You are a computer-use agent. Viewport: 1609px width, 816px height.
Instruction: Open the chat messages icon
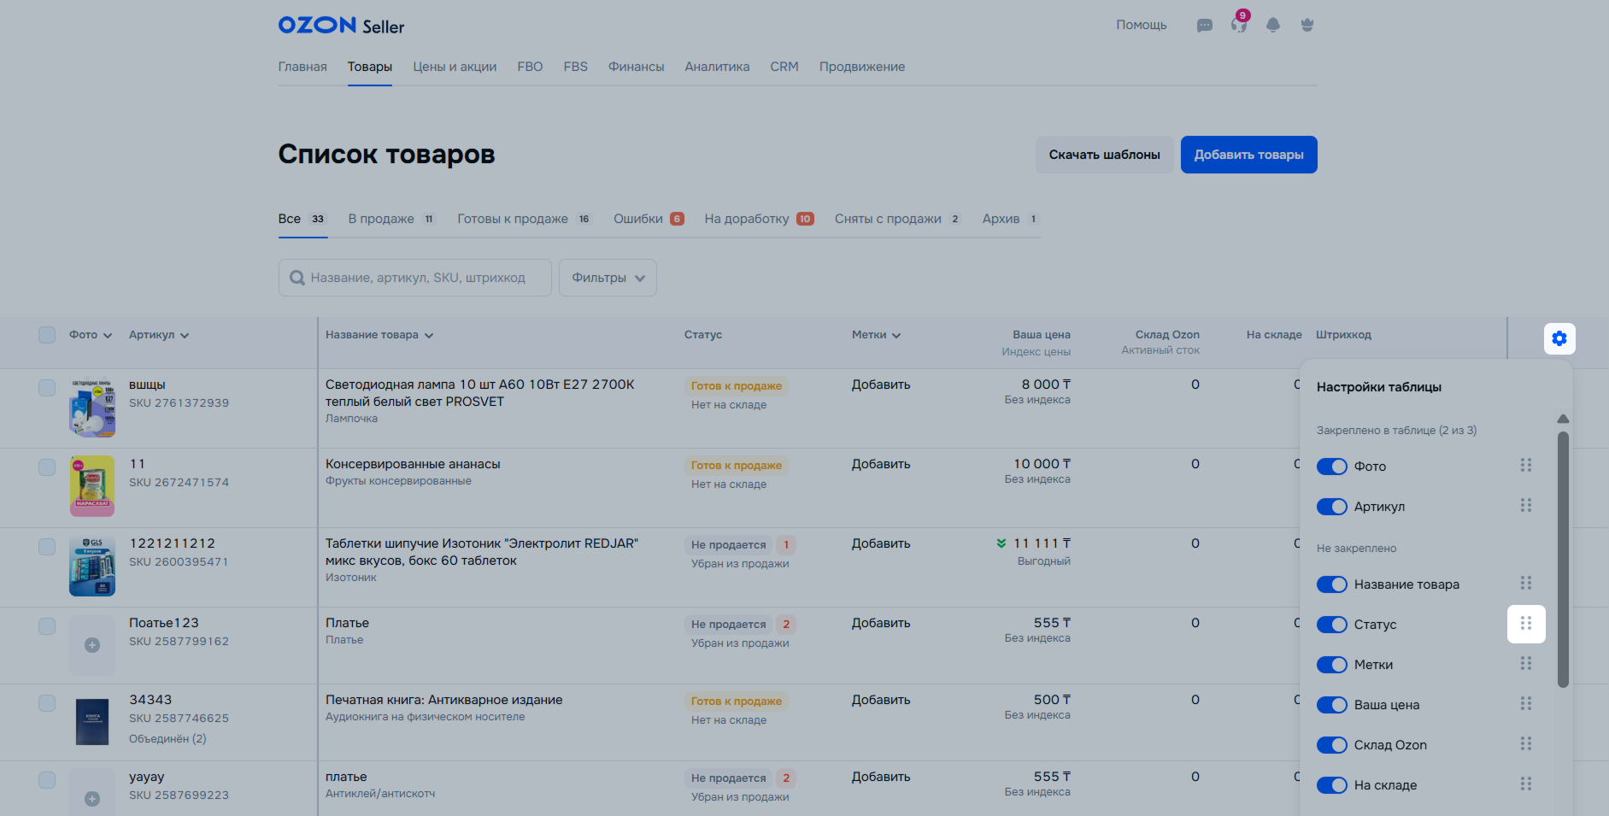[x=1204, y=26]
